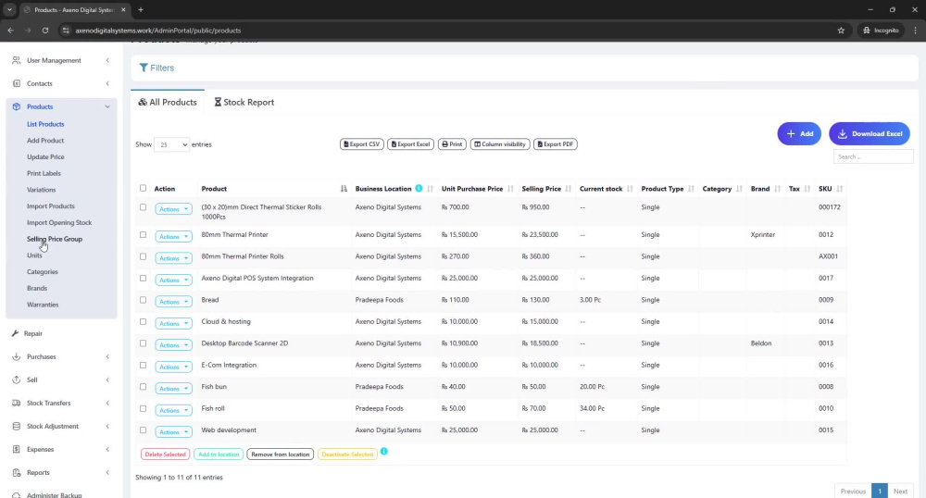Screen dimensions: 926x498
Task: Toggle the select-all checkbox in table header
Action: pos(143,188)
